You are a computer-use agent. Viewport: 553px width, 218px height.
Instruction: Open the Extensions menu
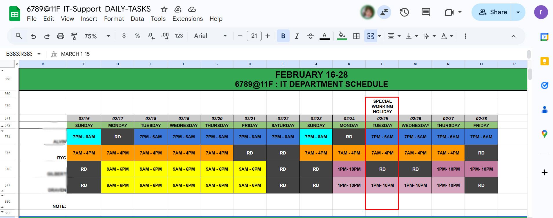pyautogui.click(x=188, y=19)
